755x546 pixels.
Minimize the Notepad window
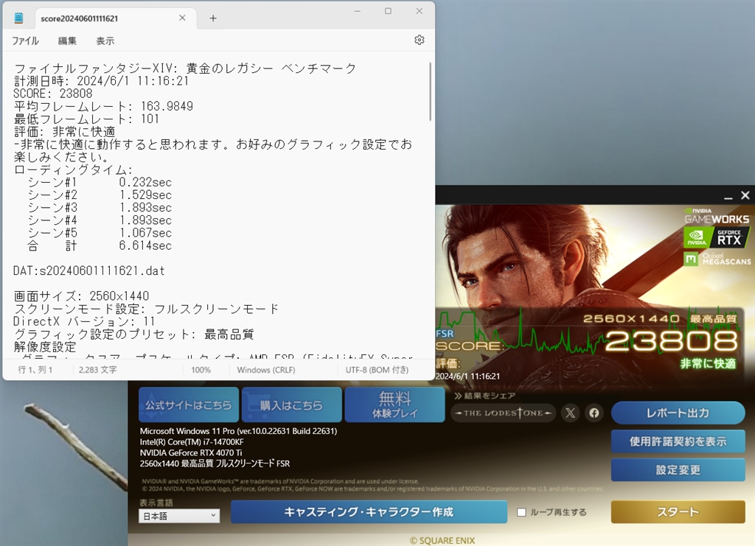[358, 11]
